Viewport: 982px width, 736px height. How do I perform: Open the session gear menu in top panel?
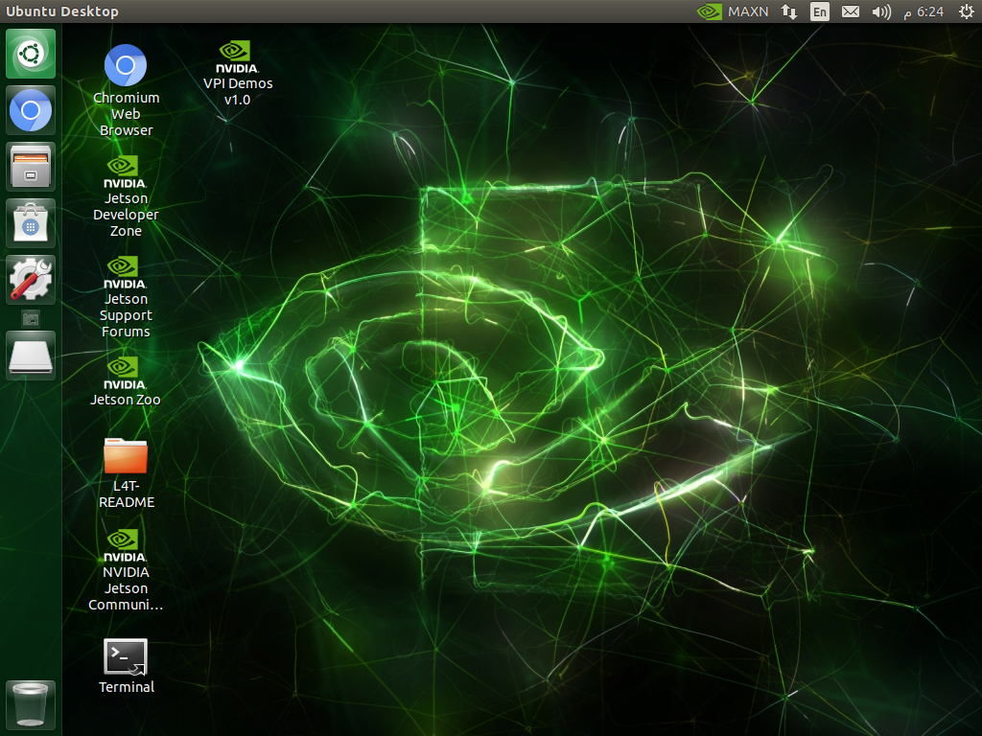click(x=965, y=11)
